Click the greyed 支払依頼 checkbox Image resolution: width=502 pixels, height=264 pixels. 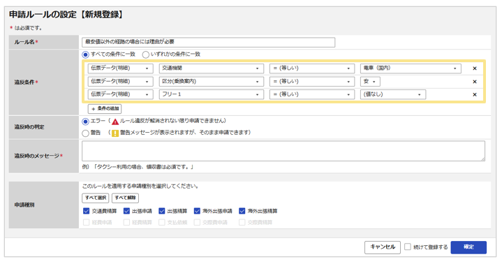(x=162, y=222)
